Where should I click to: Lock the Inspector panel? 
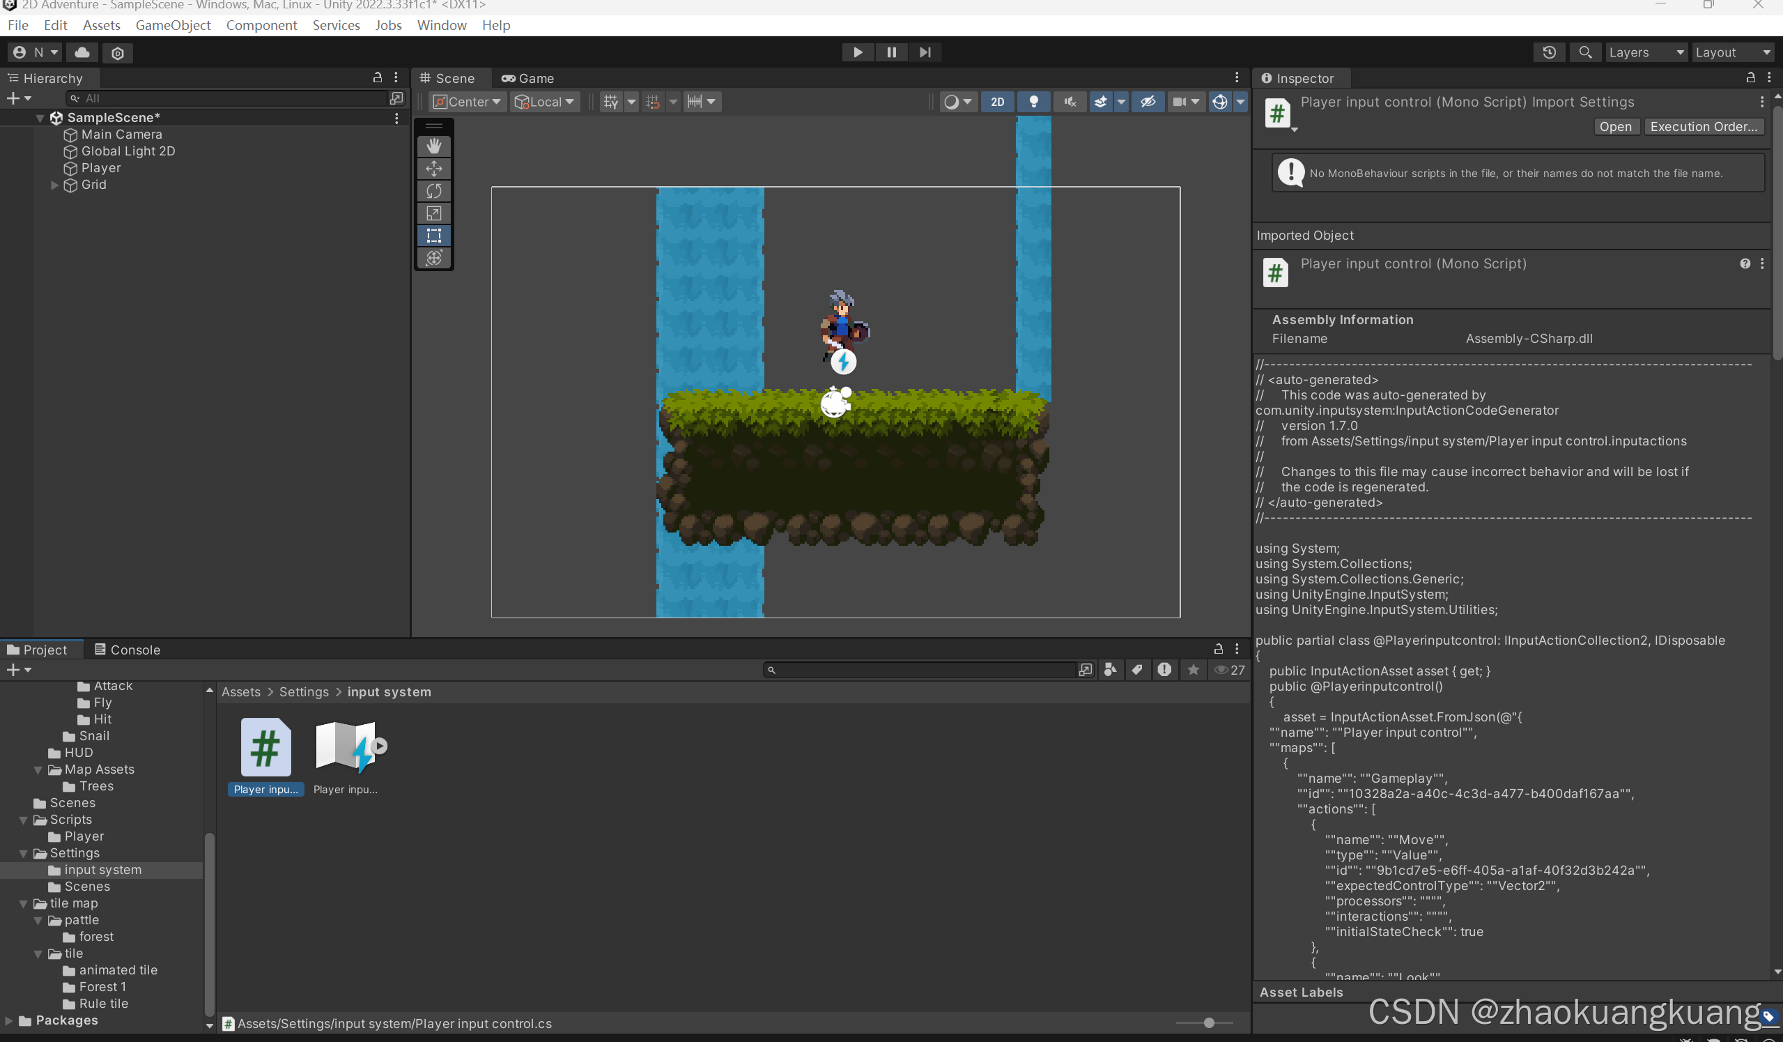1750,78
